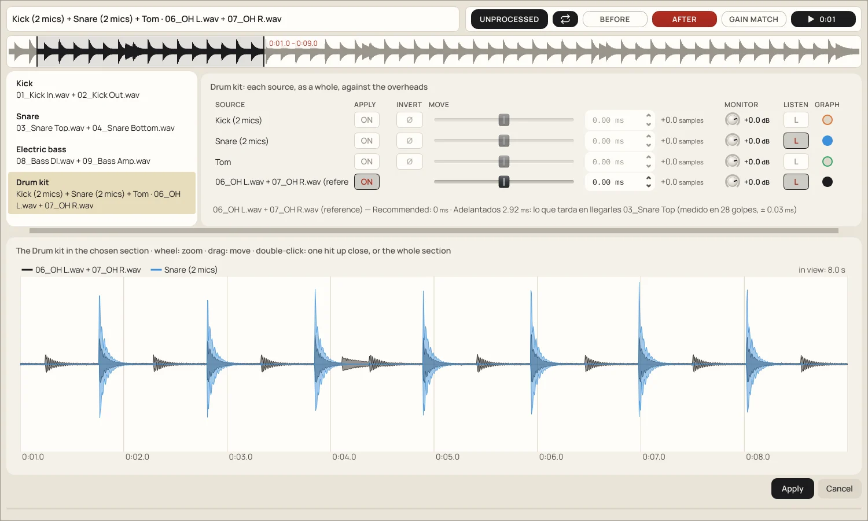Show Kick (2 mics) in graph via orange circle
The image size is (868, 521).
(x=827, y=120)
